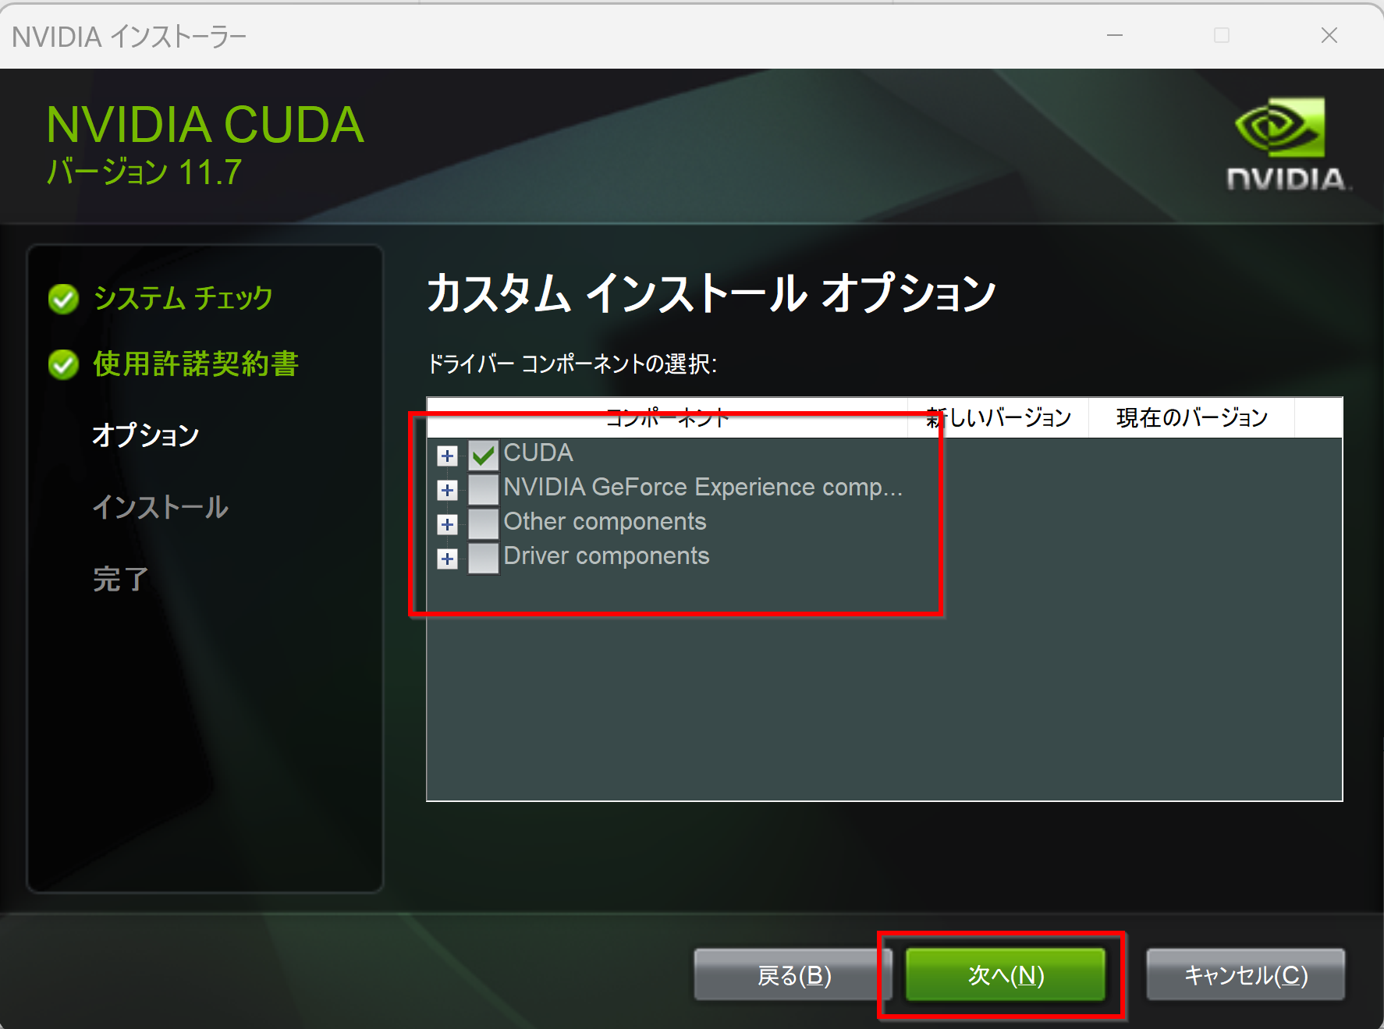Screen dimensions: 1384x1029
Task: Cancel installation with キャンセル(C)
Action: (1245, 974)
